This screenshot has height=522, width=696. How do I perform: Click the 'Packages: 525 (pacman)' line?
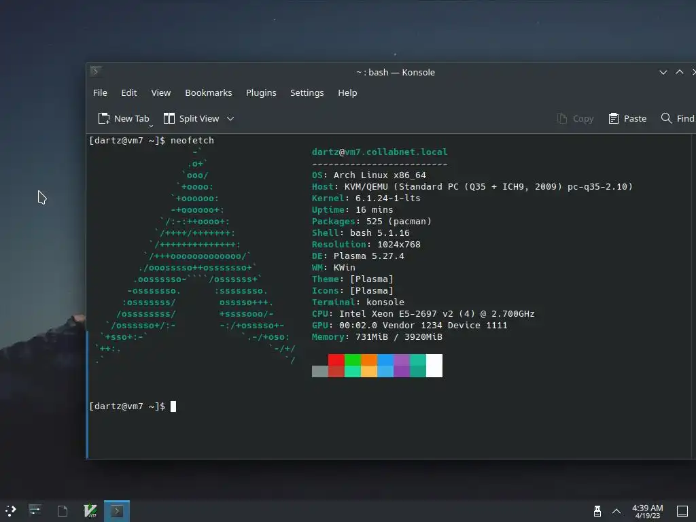tap(372, 221)
